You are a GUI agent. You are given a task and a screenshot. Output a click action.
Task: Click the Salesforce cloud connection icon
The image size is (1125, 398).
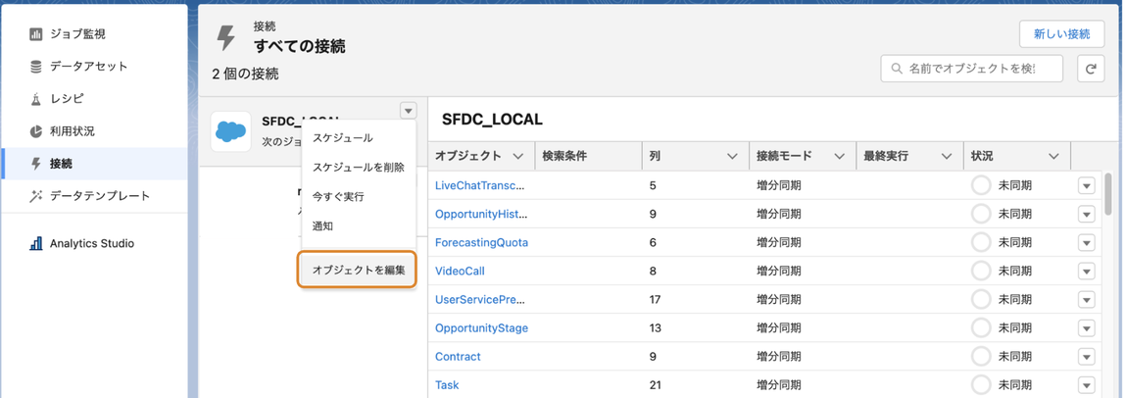click(x=231, y=131)
